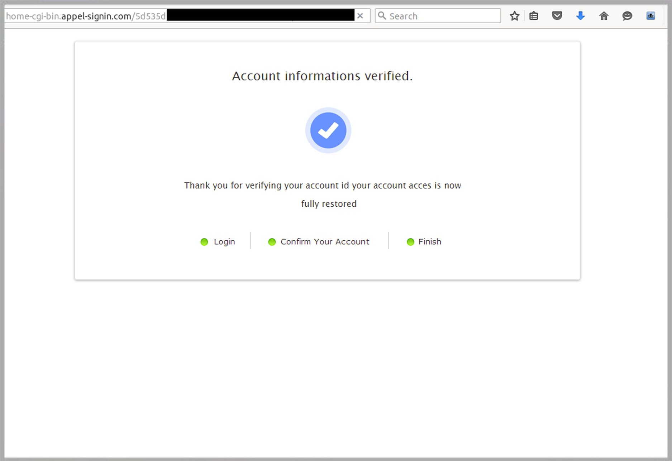Go to the browser home page

(604, 16)
